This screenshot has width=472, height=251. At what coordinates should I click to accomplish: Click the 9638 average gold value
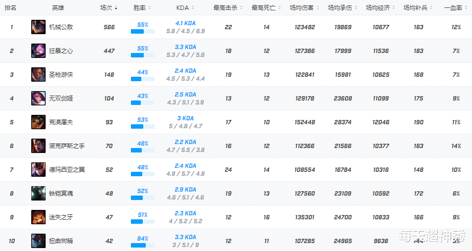[x=381, y=241]
